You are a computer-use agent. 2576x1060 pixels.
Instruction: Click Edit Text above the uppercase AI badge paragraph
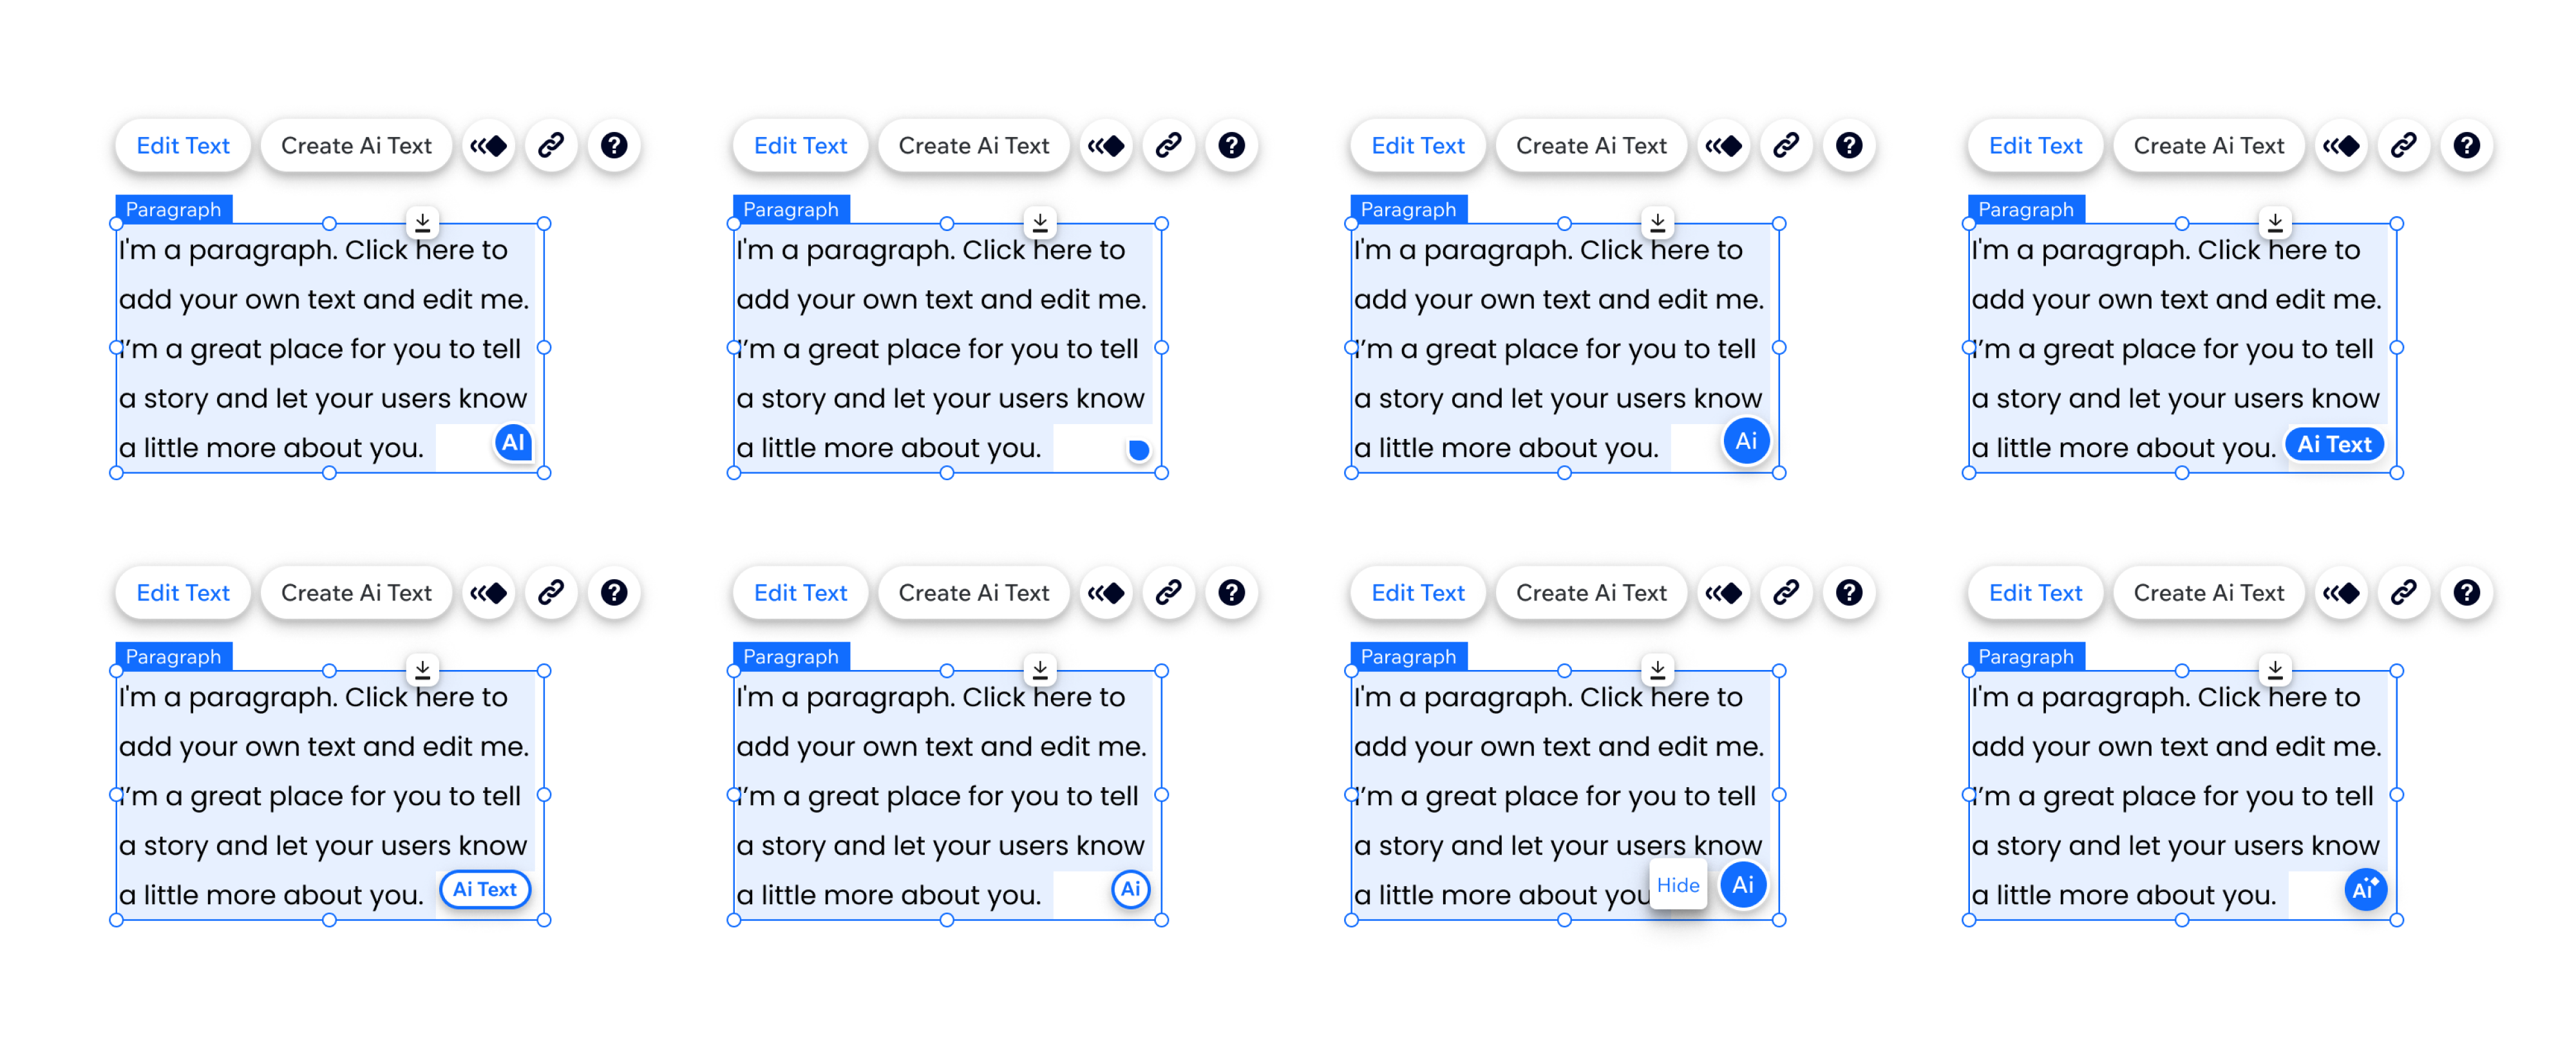tap(183, 146)
